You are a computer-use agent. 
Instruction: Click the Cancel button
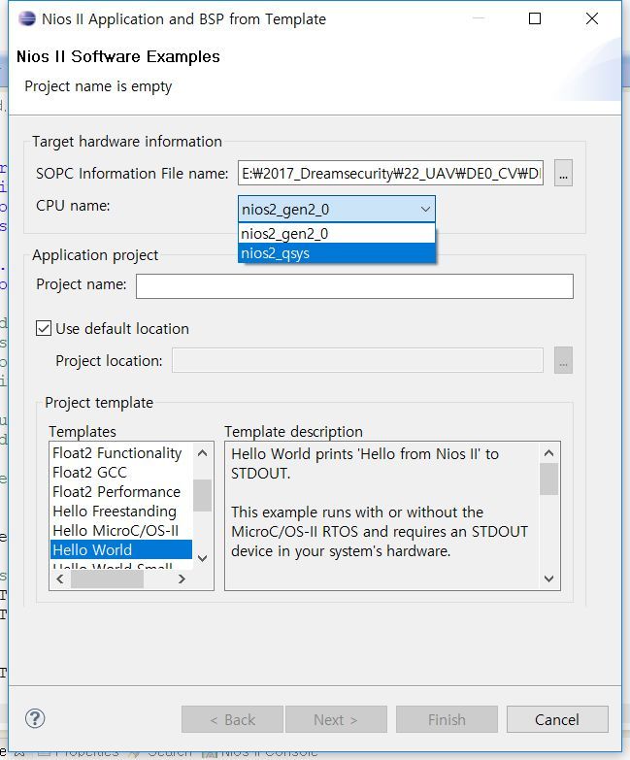pos(557,719)
